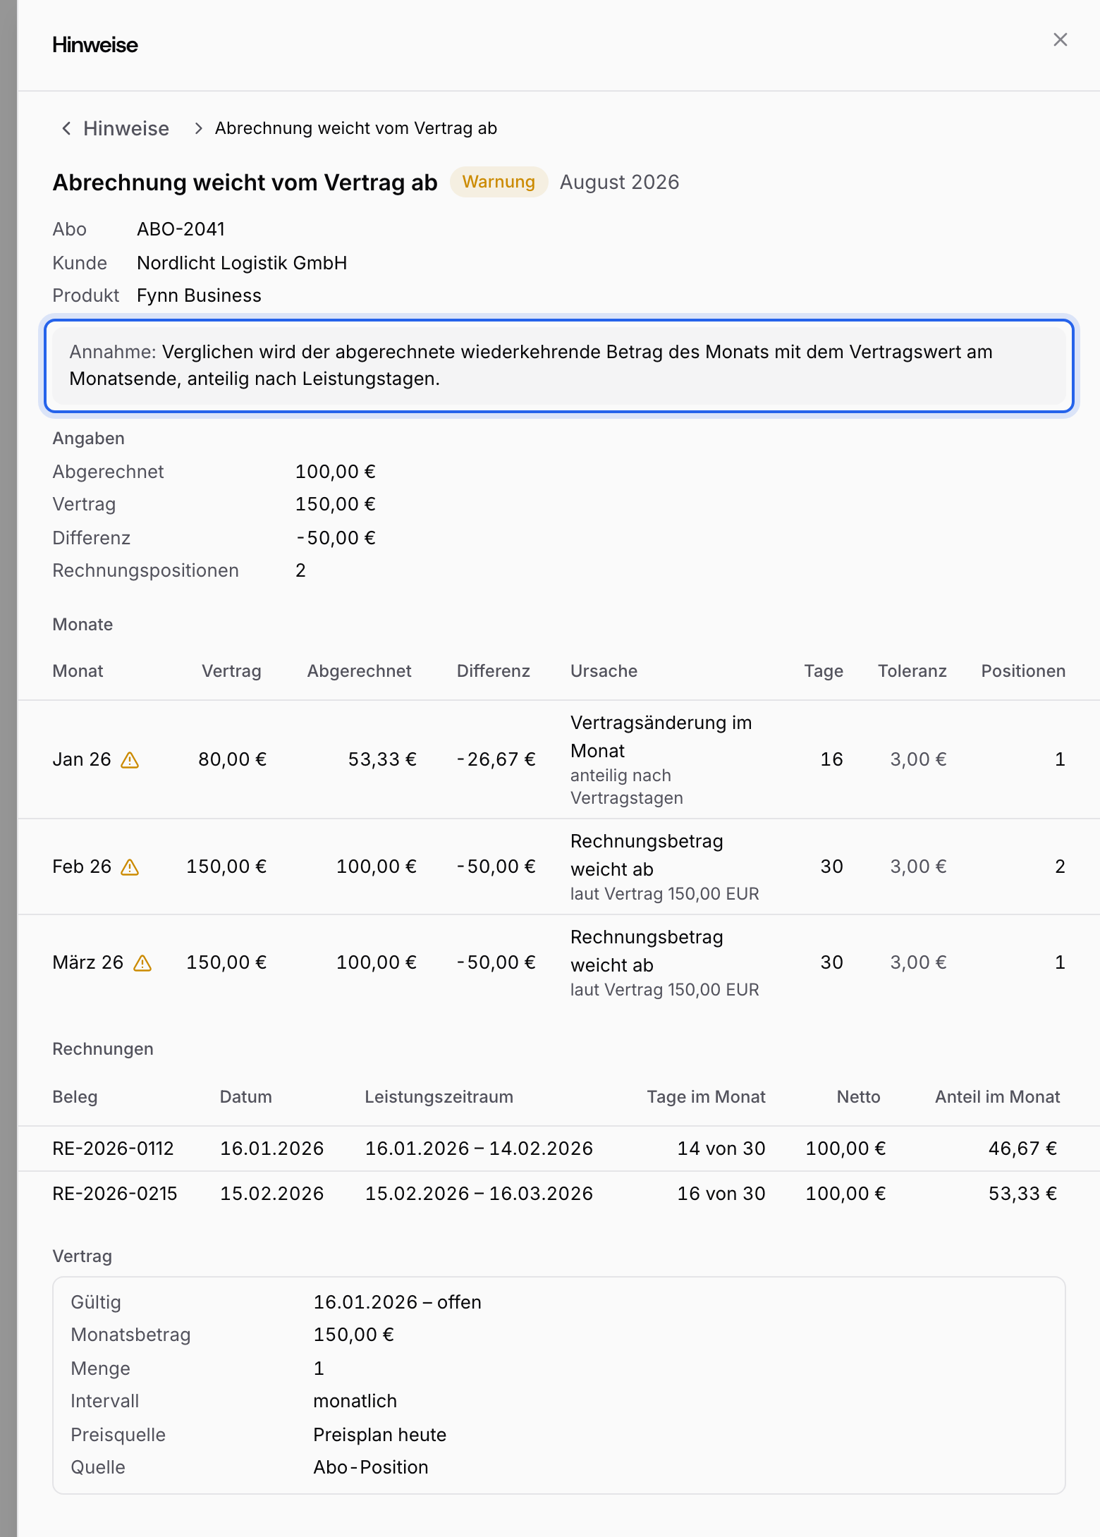Click the 'monatlich' interval value

pyautogui.click(x=355, y=1401)
